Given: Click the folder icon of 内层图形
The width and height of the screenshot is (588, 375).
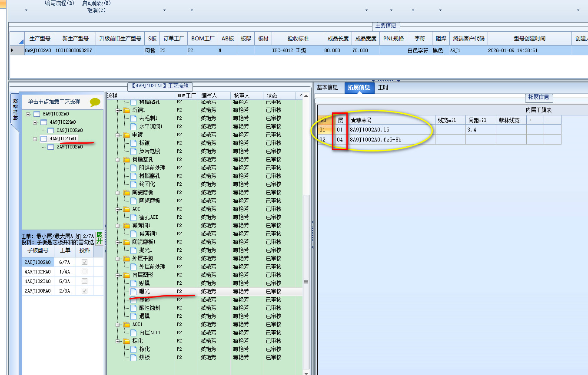Looking at the screenshot, I should point(126,275).
